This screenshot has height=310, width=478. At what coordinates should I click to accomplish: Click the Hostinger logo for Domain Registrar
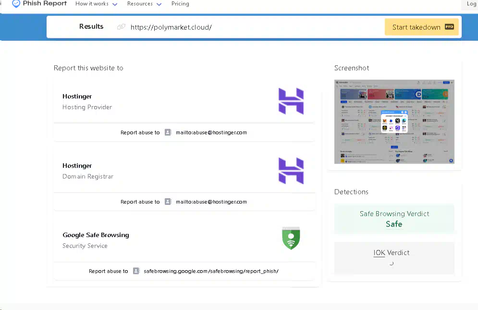[x=291, y=170]
